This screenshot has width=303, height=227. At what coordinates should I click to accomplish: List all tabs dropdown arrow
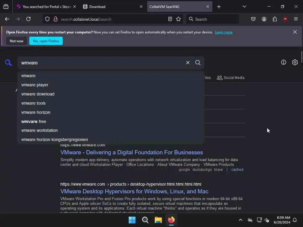[244, 7]
